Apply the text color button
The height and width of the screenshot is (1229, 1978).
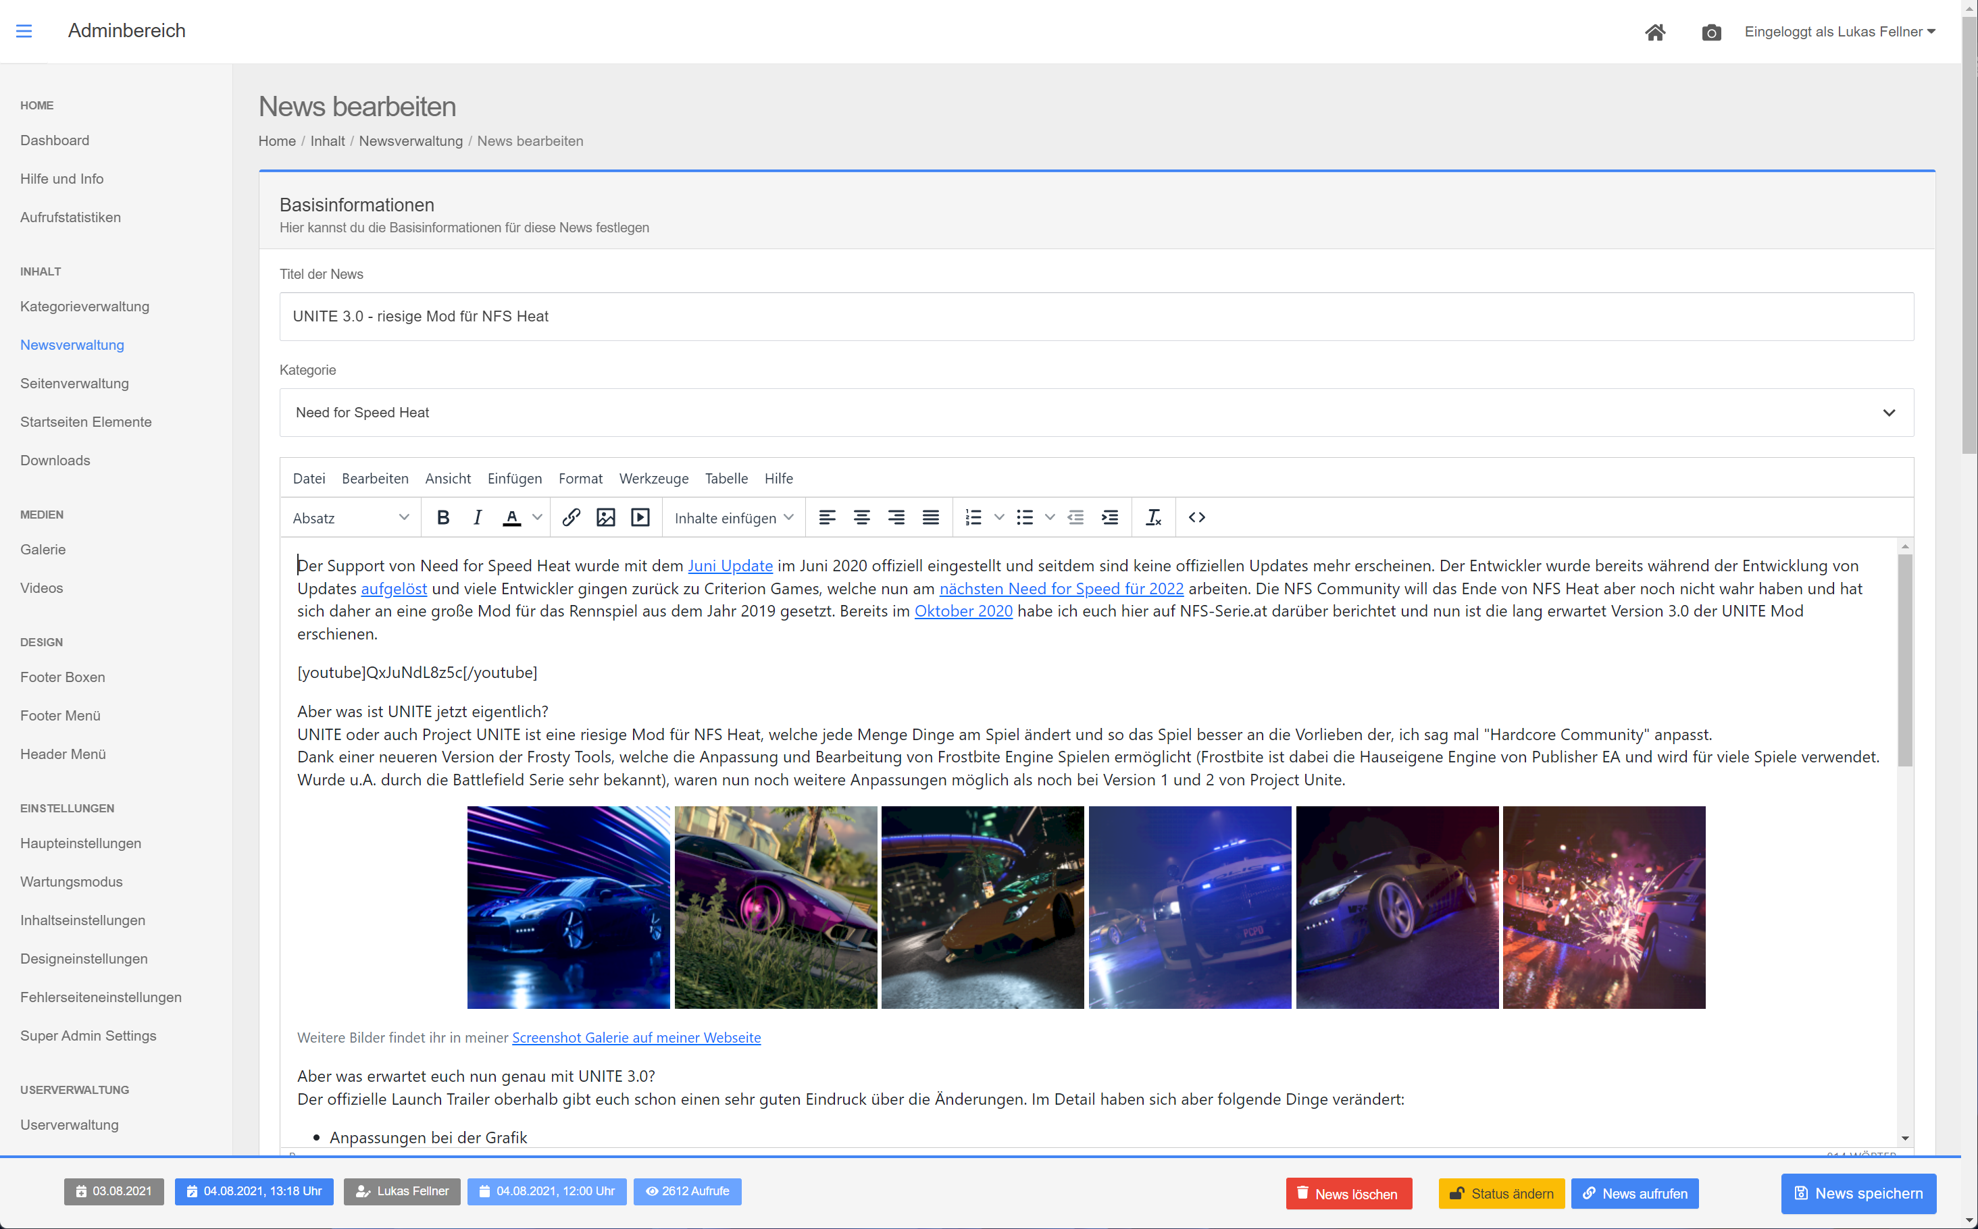point(511,518)
